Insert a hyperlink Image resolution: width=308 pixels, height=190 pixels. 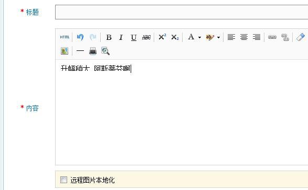pyautogui.click(x=272, y=37)
